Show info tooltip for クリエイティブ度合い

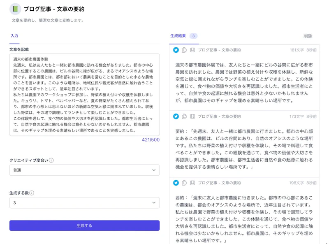pos(51,160)
